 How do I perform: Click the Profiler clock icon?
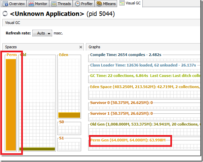pyautogui.click(x=77, y=4)
